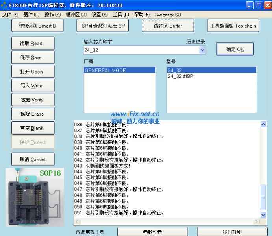The image size is (272, 236).
Task: Click the application icon in the title bar
Action: (x=4, y=5)
